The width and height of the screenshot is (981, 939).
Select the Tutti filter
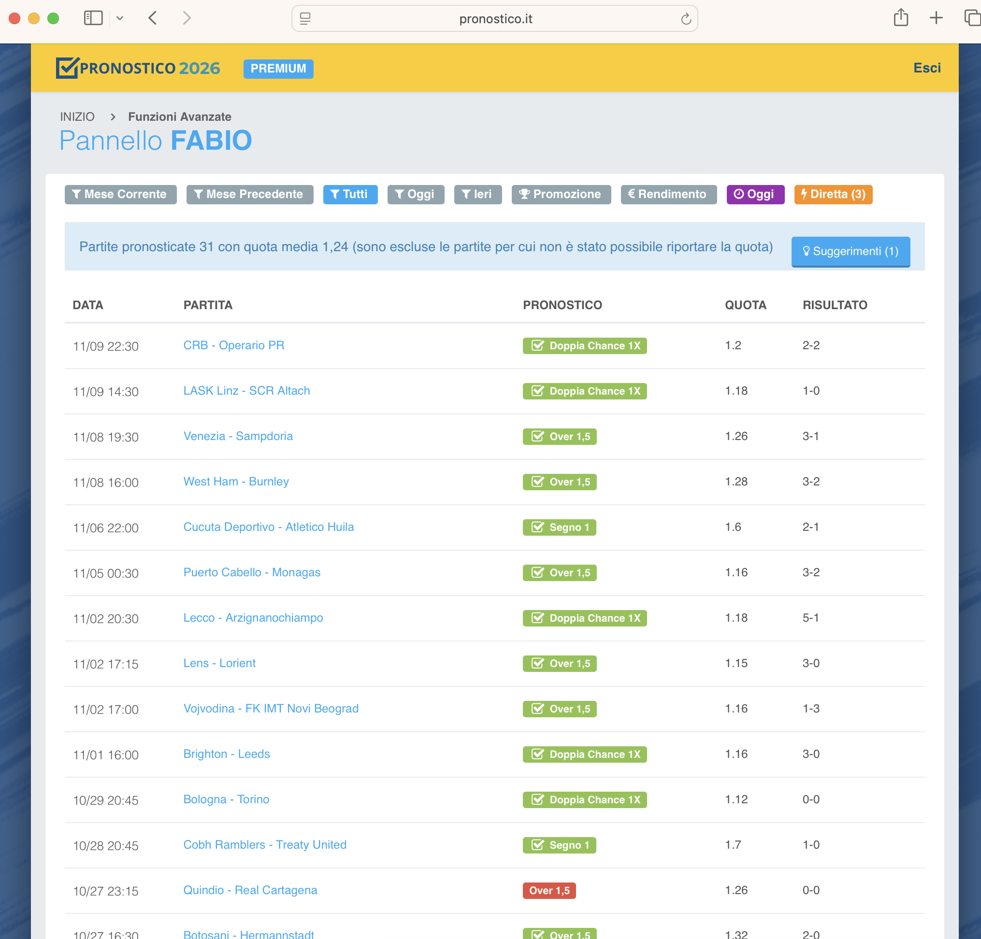[x=350, y=194]
